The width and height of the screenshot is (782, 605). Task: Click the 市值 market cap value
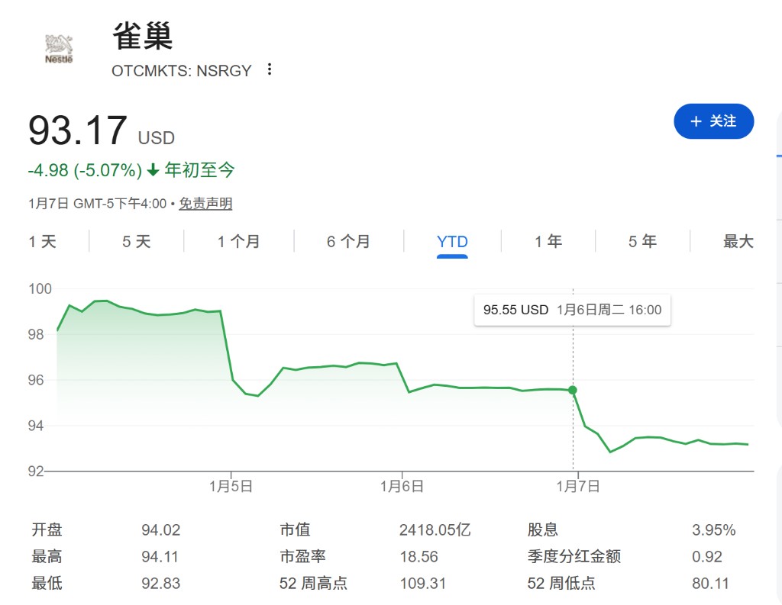click(435, 530)
